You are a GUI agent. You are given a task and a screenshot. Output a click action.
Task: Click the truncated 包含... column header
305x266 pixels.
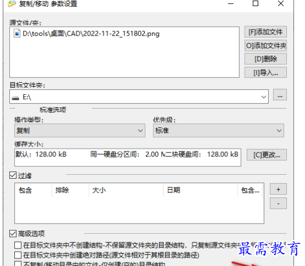click(250, 190)
